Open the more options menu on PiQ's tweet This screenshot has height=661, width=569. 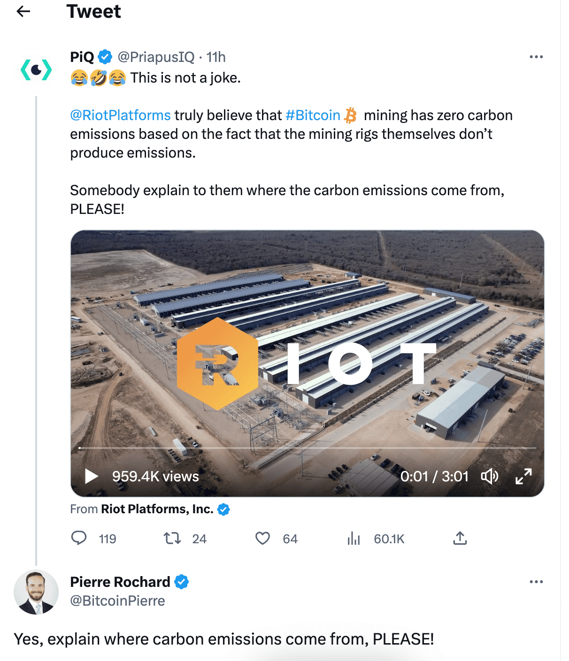click(x=535, y=56)
